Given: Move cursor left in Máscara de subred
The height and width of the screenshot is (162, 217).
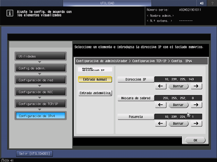Looking at the screenshot, I should point(161,105).
